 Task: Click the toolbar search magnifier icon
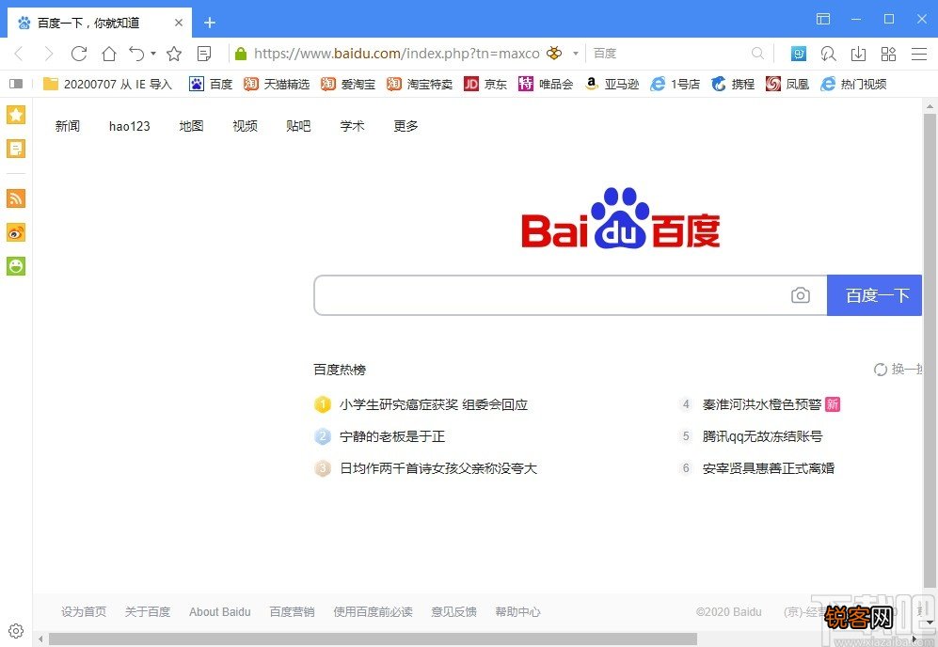pyautogui.click(x=758, y=54)
